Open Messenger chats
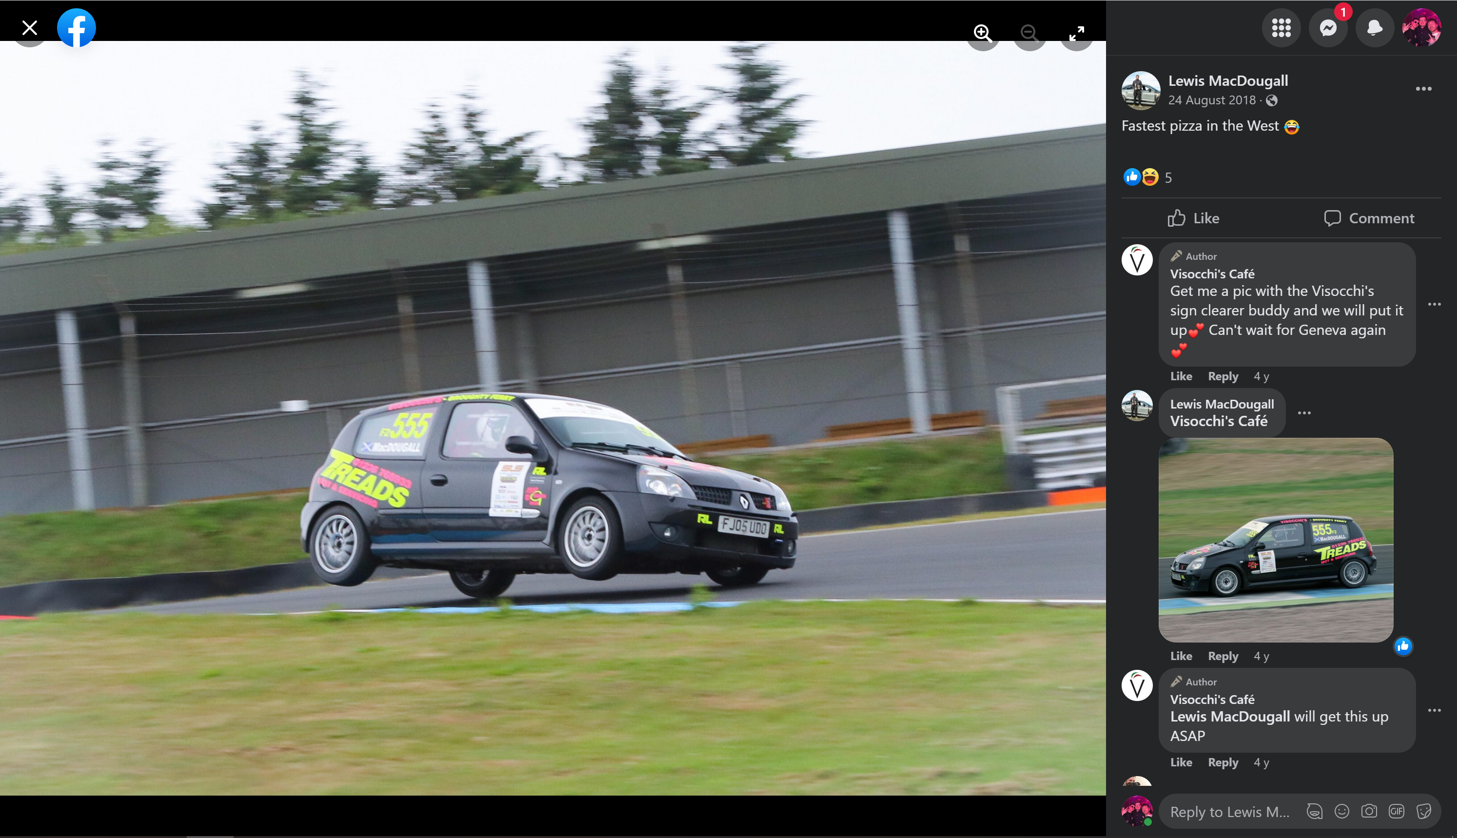 coord(1327,28)
